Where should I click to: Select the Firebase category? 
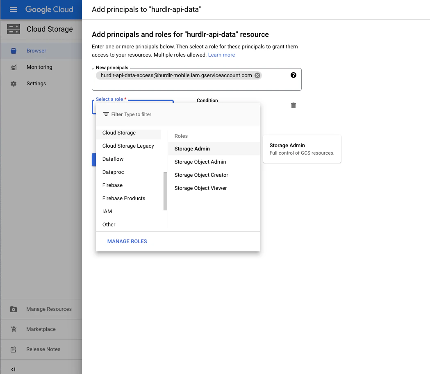click(128, 185)
